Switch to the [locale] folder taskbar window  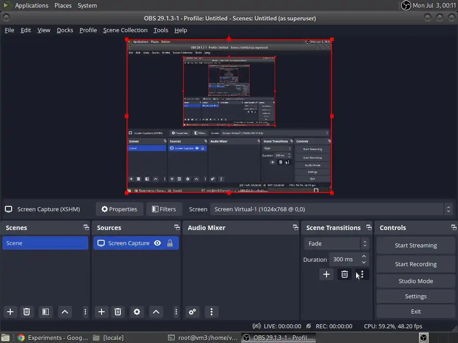[109, 338]
